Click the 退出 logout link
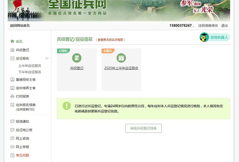The height and width of the screenshot is (162, 239). pos(224,26)
